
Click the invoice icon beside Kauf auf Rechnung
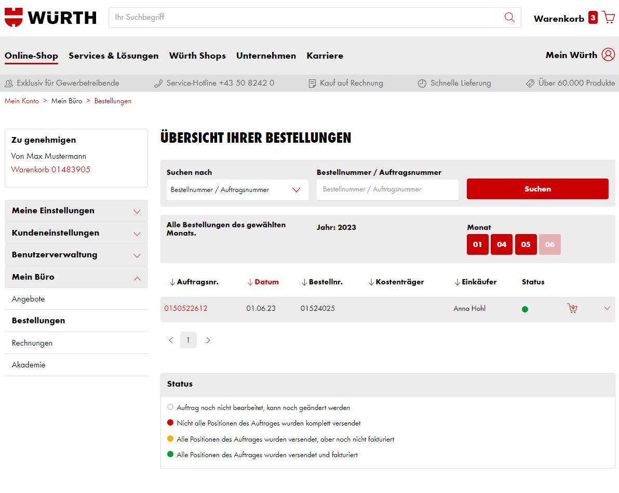pos(312,83)
